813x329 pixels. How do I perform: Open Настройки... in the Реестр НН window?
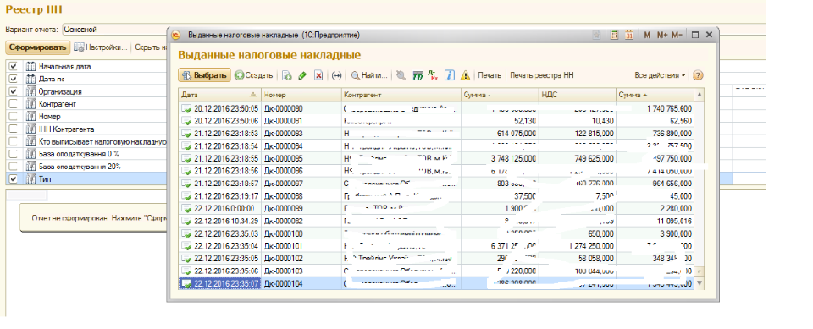[x=101, y=47]
